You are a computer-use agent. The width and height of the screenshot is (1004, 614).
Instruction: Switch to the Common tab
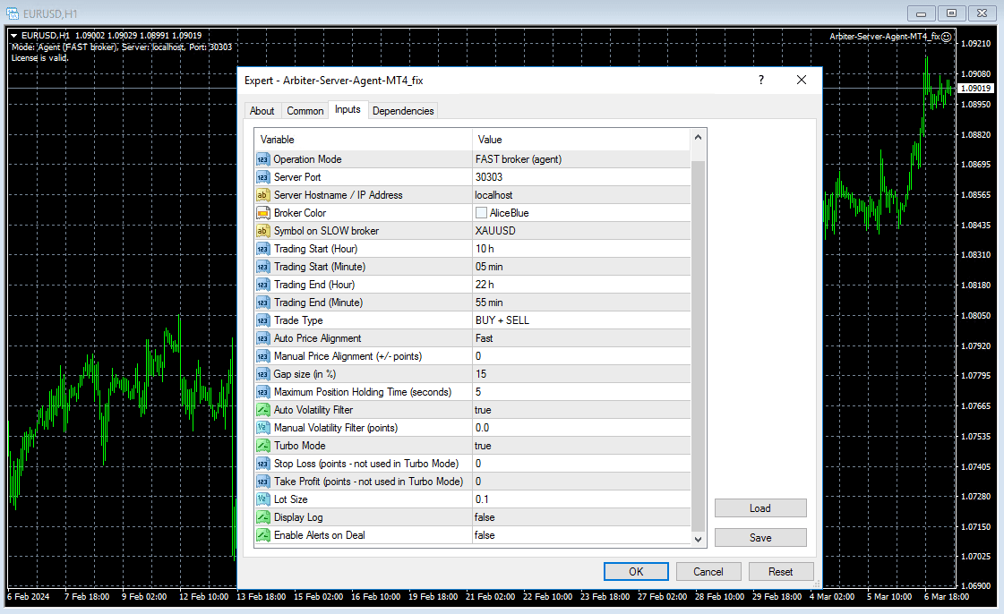pos(305,111)
